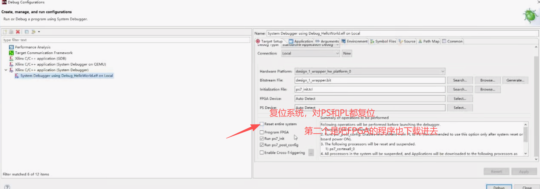This screenshot has height=189, width=540.
Task: Click the Target Setup panel scrollbar up arrow
Action: click(x=536, y=47)
